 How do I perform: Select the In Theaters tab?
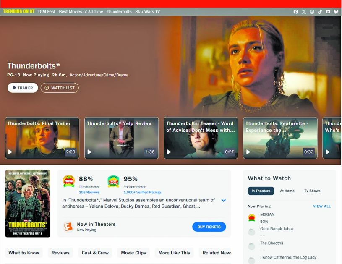[261, 191]
